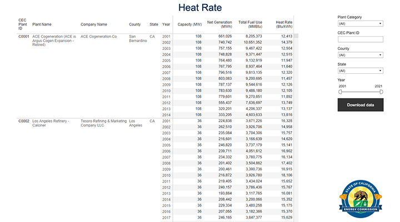Viewport: 400px width, 222px height.
Task: Open the Plant Category dropdown
Action: coord(360,23)
